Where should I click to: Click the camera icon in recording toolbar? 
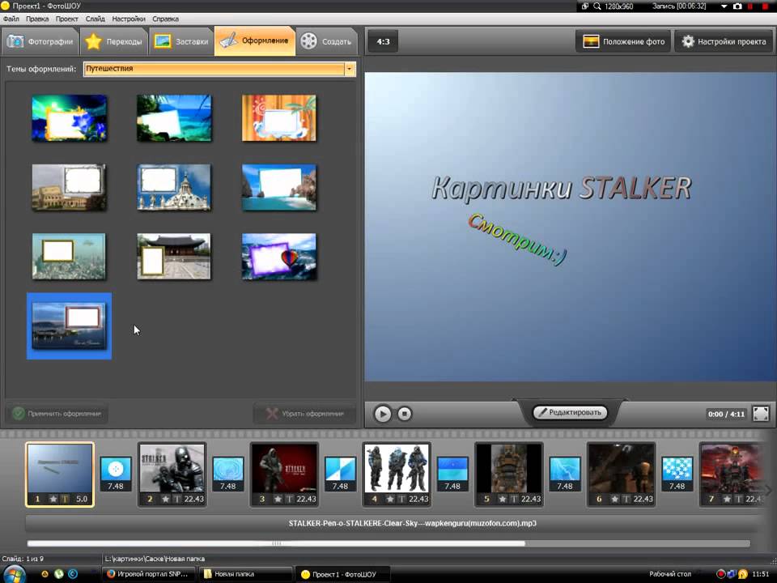pyautogui.click(x=737, y=6)
